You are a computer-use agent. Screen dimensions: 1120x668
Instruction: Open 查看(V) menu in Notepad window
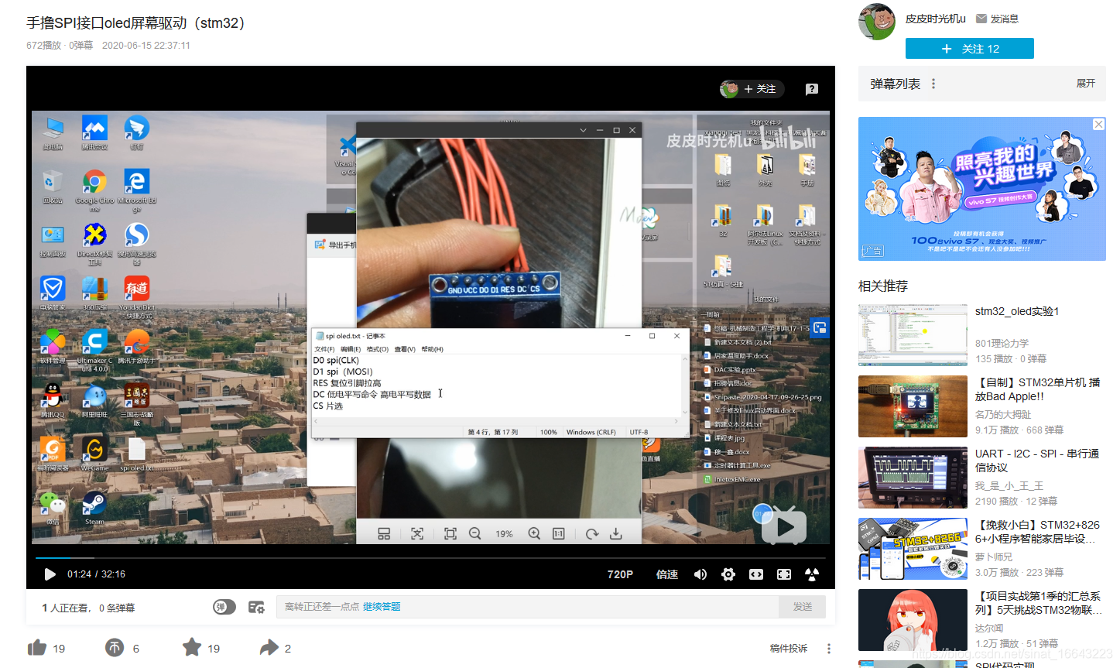405,350
